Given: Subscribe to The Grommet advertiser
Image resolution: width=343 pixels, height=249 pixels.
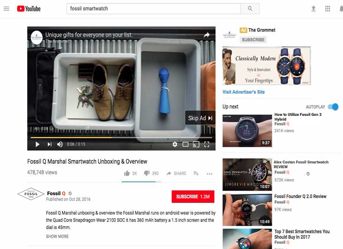Looking at the screenshot, I should click(253, 40).
